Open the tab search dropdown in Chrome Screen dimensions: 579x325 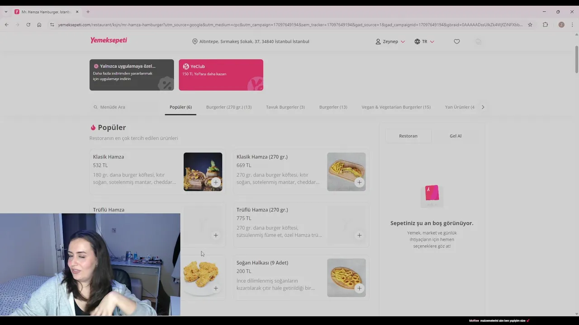[6, 12]
